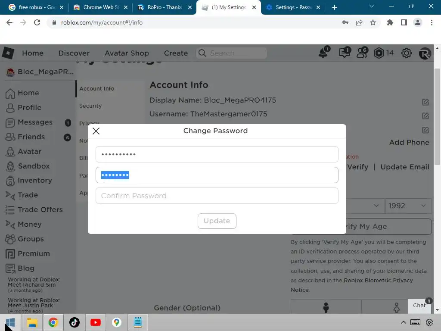Click the third edit pencil icon below username

tap(425, 130)
